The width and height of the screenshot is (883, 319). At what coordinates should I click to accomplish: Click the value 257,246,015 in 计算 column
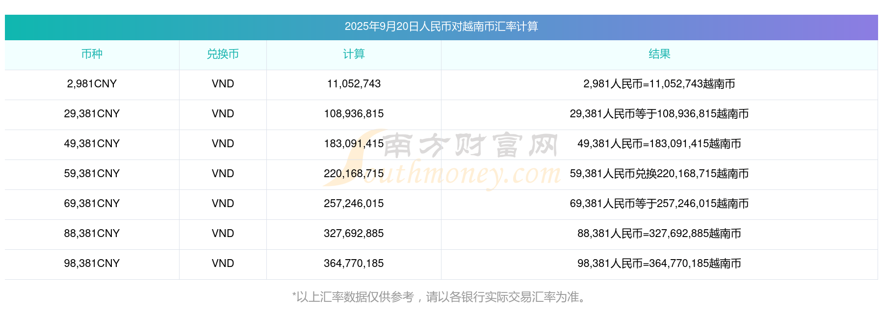tap(354, 204)
